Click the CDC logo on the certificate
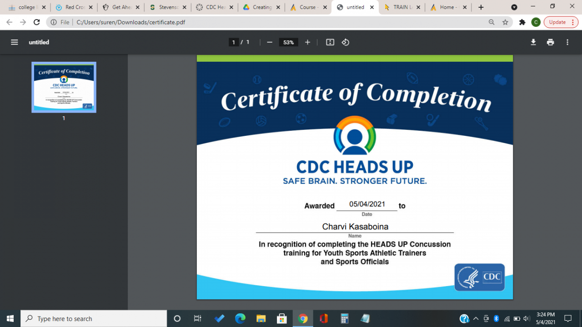 click(479, 277)
